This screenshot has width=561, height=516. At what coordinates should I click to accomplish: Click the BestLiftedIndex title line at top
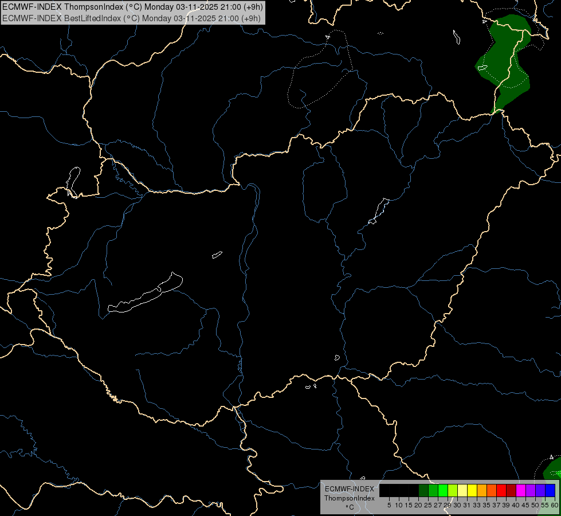click(x=132, y=18)
